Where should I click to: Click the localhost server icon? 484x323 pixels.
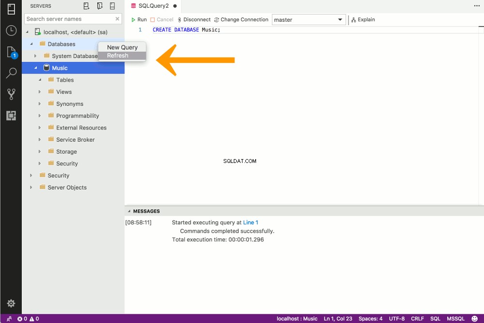(x=38, y=32)
